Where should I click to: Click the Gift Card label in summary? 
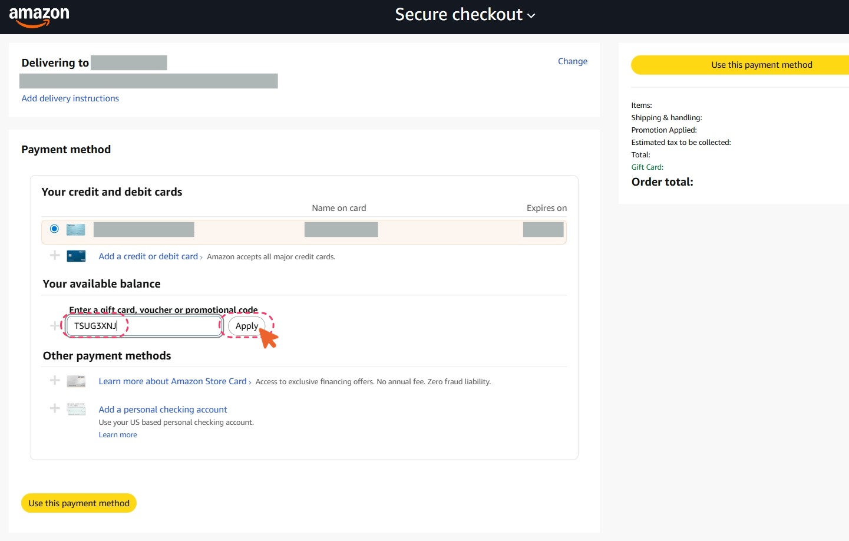[x=647, y=167]
